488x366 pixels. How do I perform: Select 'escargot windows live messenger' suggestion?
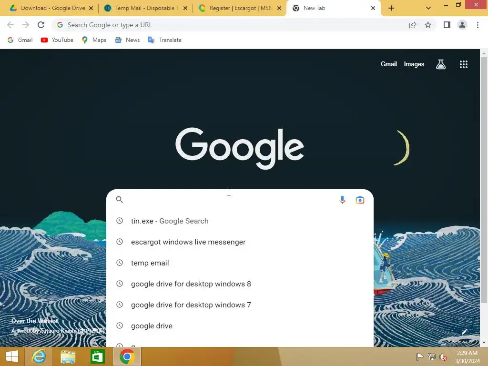(x=240, y=242)
